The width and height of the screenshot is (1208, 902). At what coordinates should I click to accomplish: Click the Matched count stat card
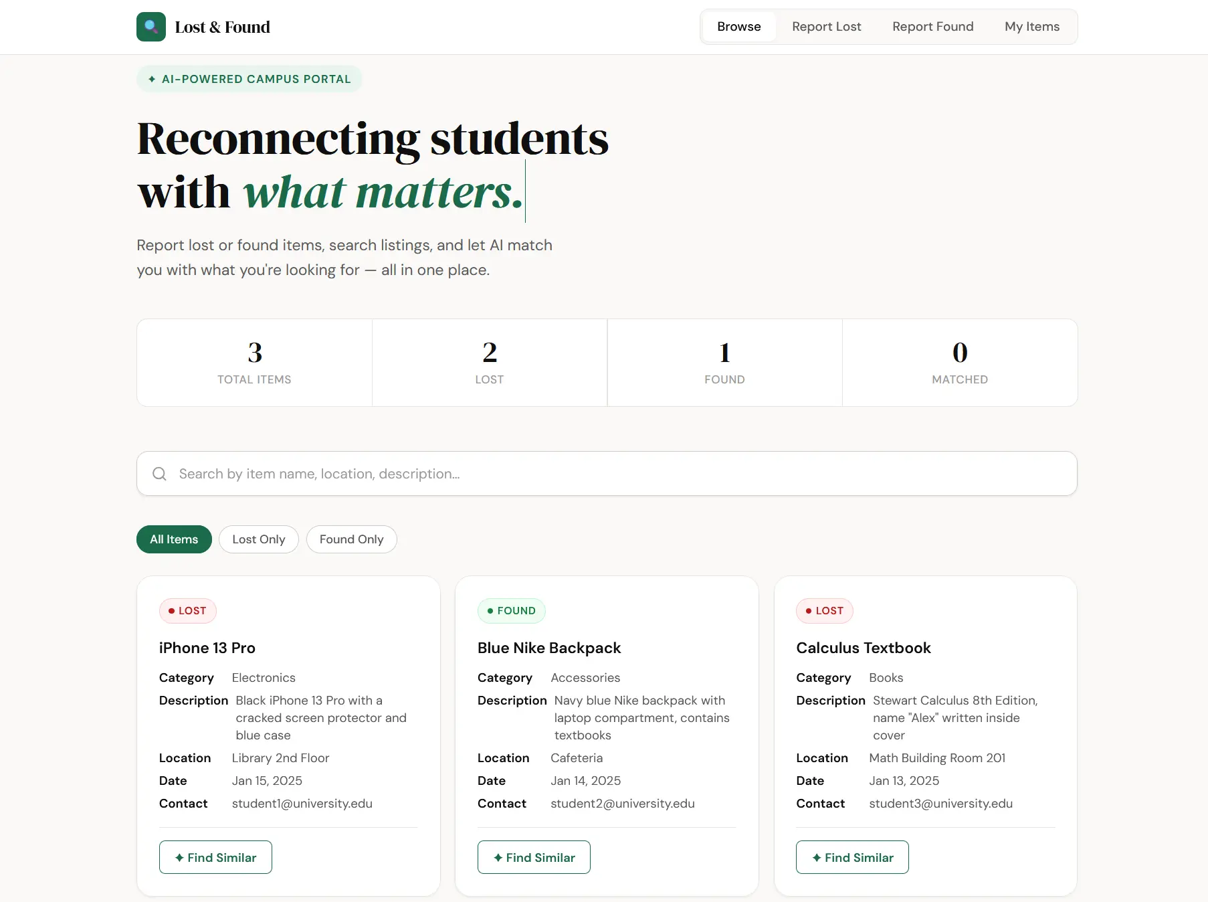click(x=960, y=363)
